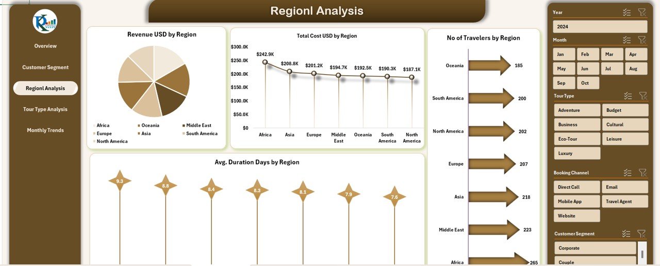Click the Africa legend color swatch
This screenshot has width=660, height=266.
click(94, 125)
